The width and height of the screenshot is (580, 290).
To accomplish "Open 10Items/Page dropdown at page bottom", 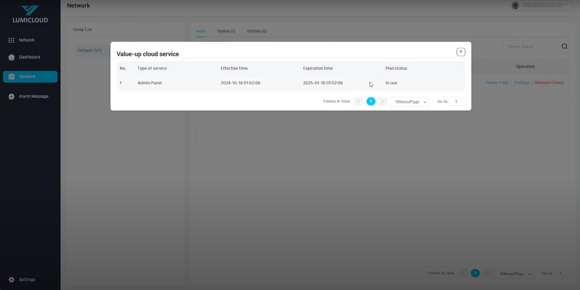I will point(514,274).
